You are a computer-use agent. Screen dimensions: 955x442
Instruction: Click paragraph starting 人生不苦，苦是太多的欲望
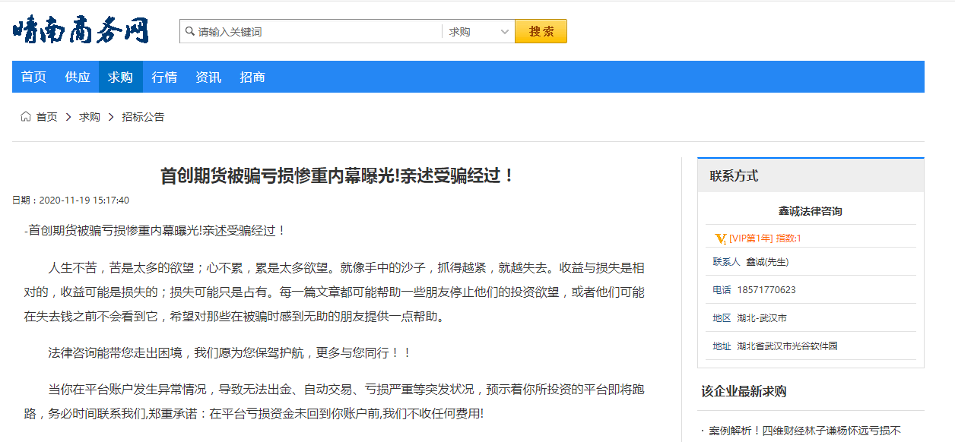point(335,292)
